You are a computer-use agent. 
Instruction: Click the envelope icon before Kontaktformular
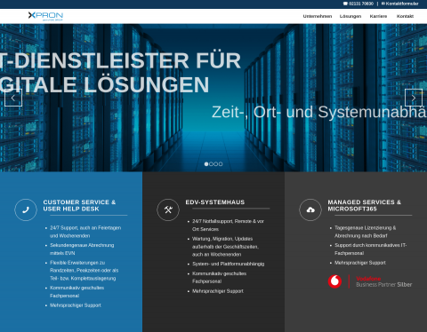[383, 4]
